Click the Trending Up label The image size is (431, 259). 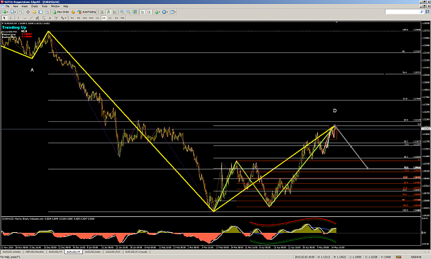pos(14,28)
